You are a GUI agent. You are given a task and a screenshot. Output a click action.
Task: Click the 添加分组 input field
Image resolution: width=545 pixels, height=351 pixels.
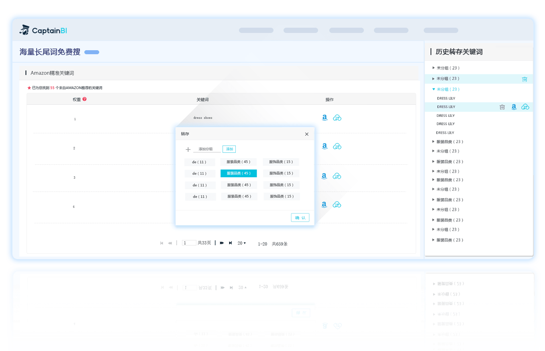[x=207, y=149]
